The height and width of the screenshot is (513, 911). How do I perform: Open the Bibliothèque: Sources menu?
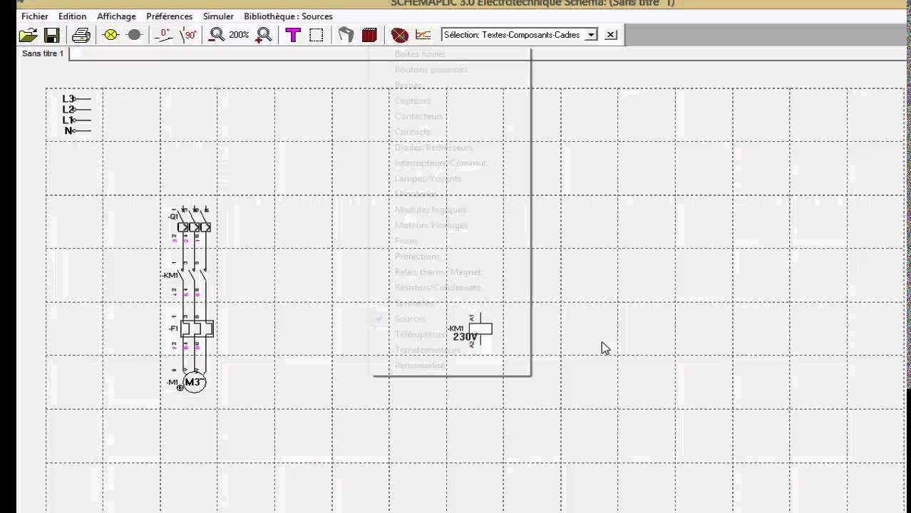pyautogui.click(x=288, y=16)
